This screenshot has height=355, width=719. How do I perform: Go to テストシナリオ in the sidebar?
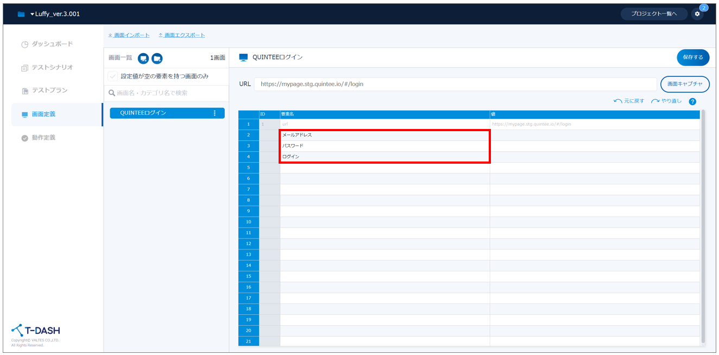[52, 68]
